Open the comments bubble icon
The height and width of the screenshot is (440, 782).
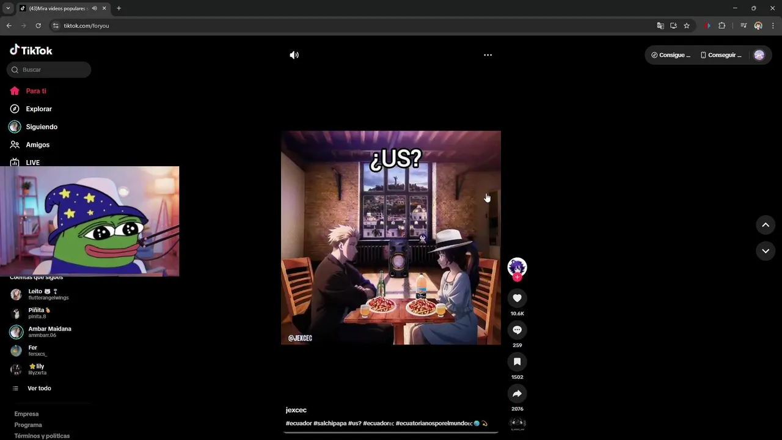pyautogui.click(x=517, y=329)
